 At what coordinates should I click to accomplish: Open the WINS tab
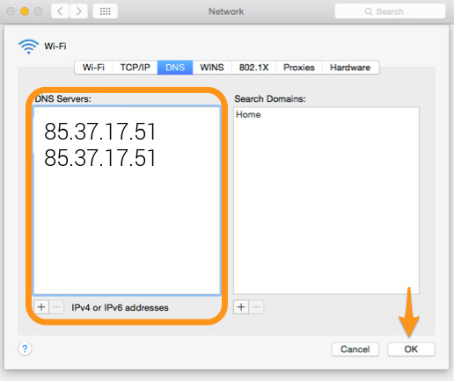point(212,68)
